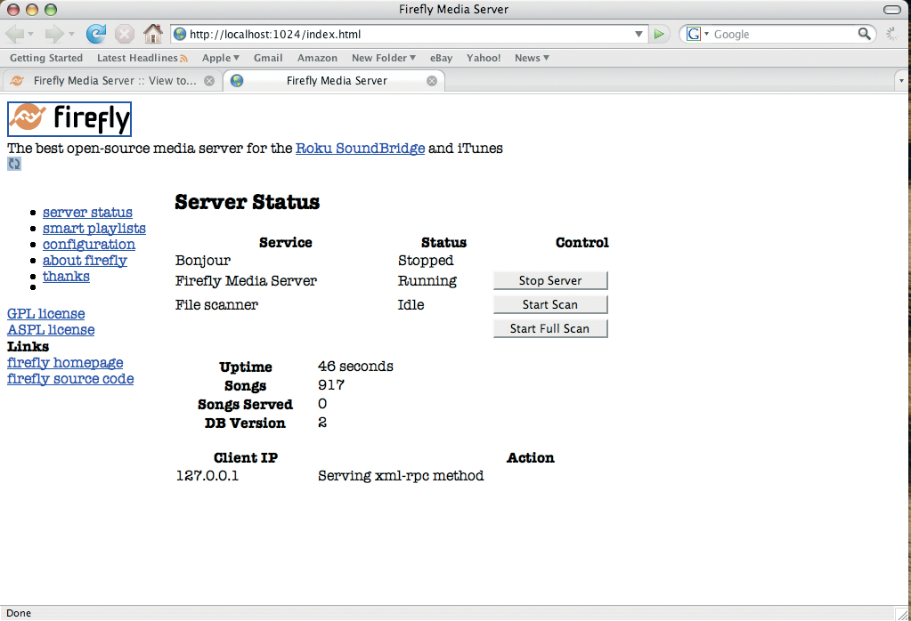Viewport: 911px width, 621px height.
Task: Click the 'Stopped' Bonjour status text
Action: coord(426,262)
